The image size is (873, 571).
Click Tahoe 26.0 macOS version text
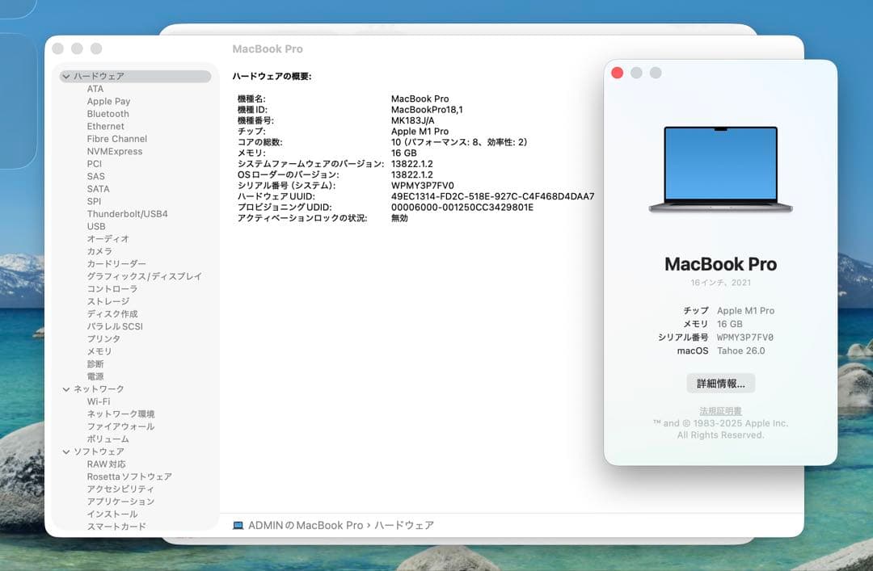click(741, 351)
